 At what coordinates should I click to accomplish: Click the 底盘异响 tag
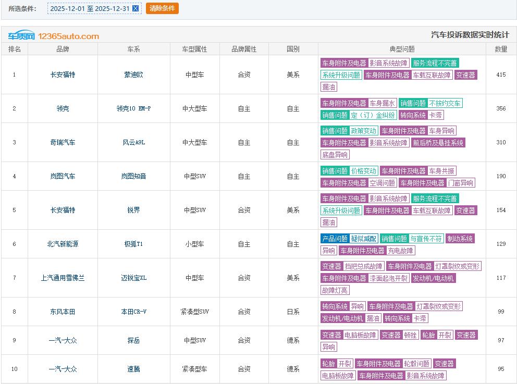tap(335, 155)
